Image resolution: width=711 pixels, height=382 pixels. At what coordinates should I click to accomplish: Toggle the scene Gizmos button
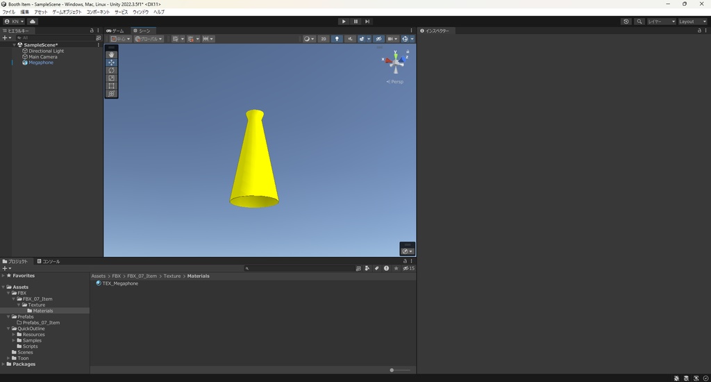[x=405, y=39]
